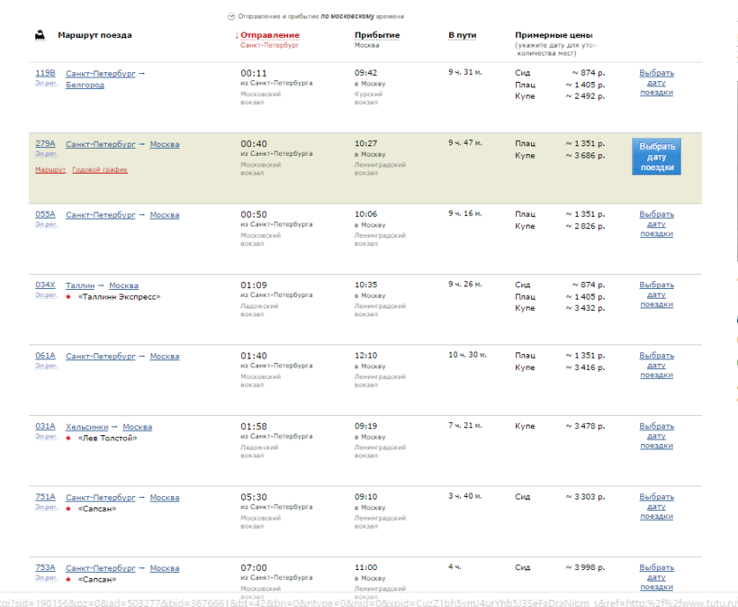This screenshot has width=738, height=607.
Task: Click the Белгород destination link
Action: tap(85, 85)
